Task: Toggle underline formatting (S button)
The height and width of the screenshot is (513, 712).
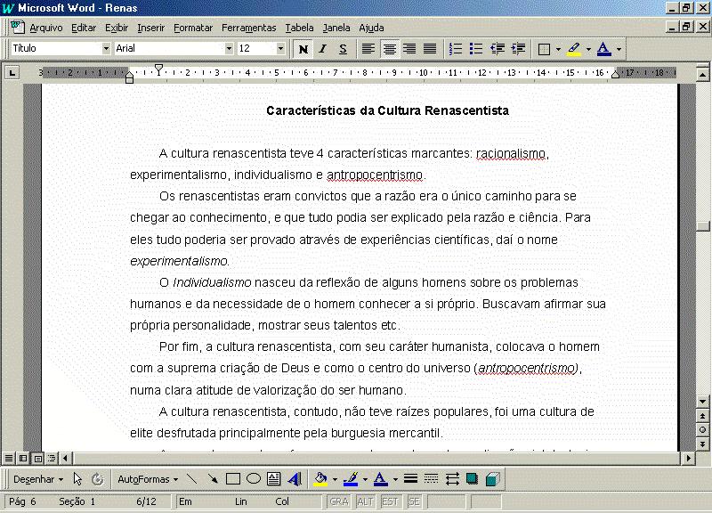Action: tap(343, 49)
